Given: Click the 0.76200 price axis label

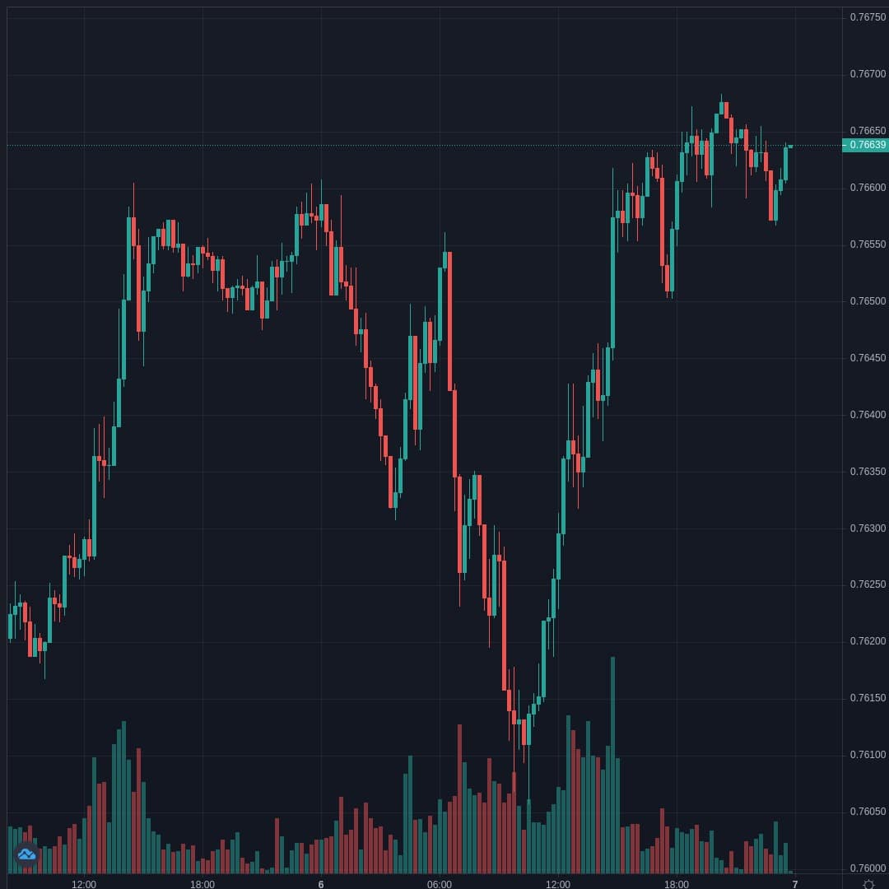Looking at the screenshot, I should (868, 641).
